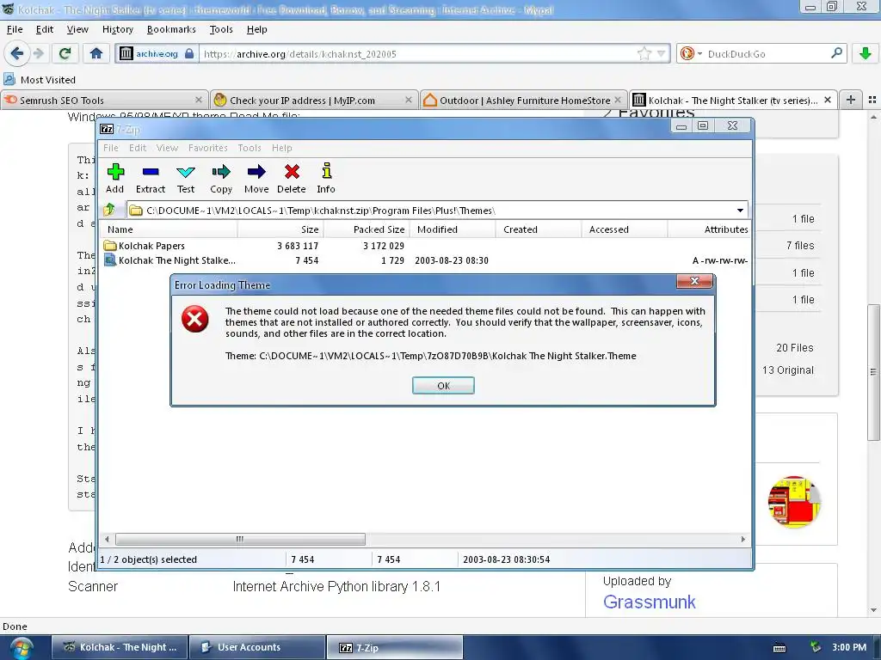The width and height of the screenshot is (881, 660).
Task: Click the 13 Original link
Action: coord(788,370)
